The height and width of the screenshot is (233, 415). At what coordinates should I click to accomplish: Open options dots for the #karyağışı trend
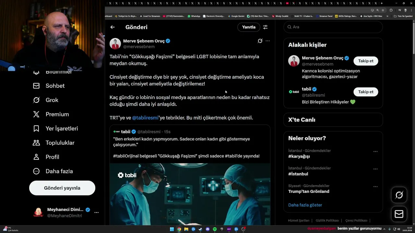tap(375, 151)
